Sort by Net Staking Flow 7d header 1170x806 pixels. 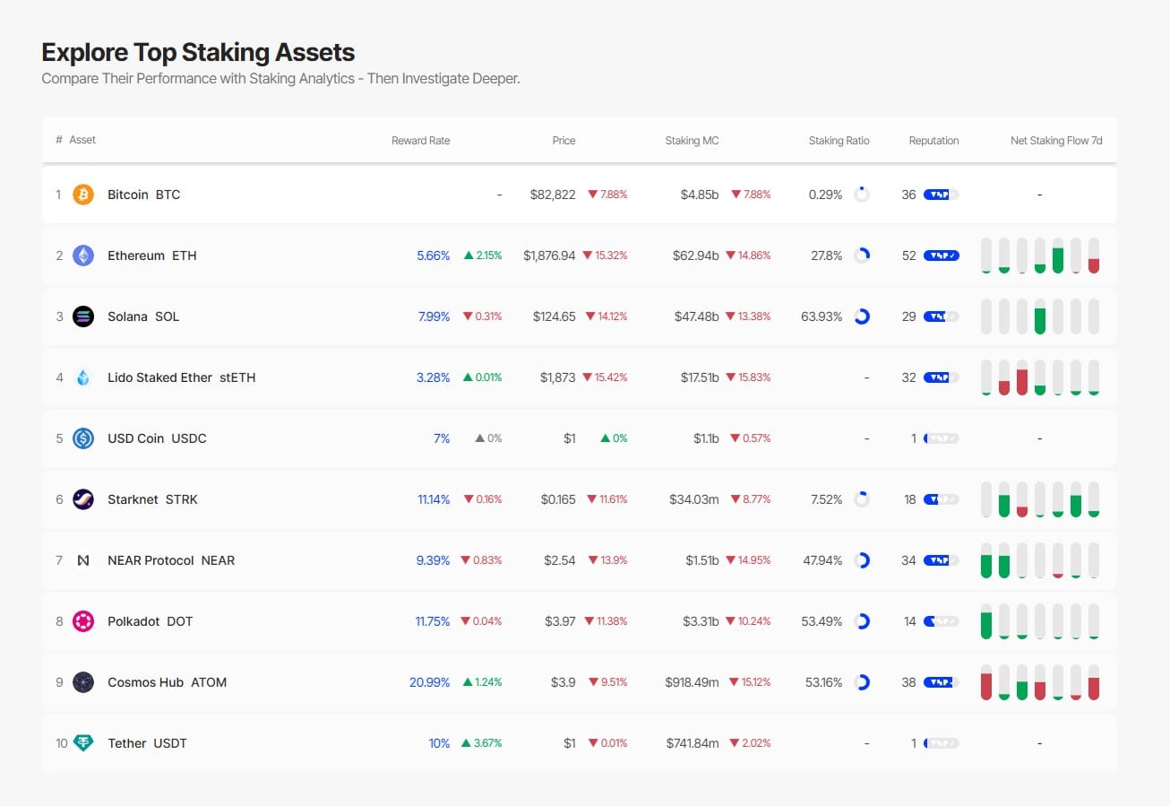1056,141
